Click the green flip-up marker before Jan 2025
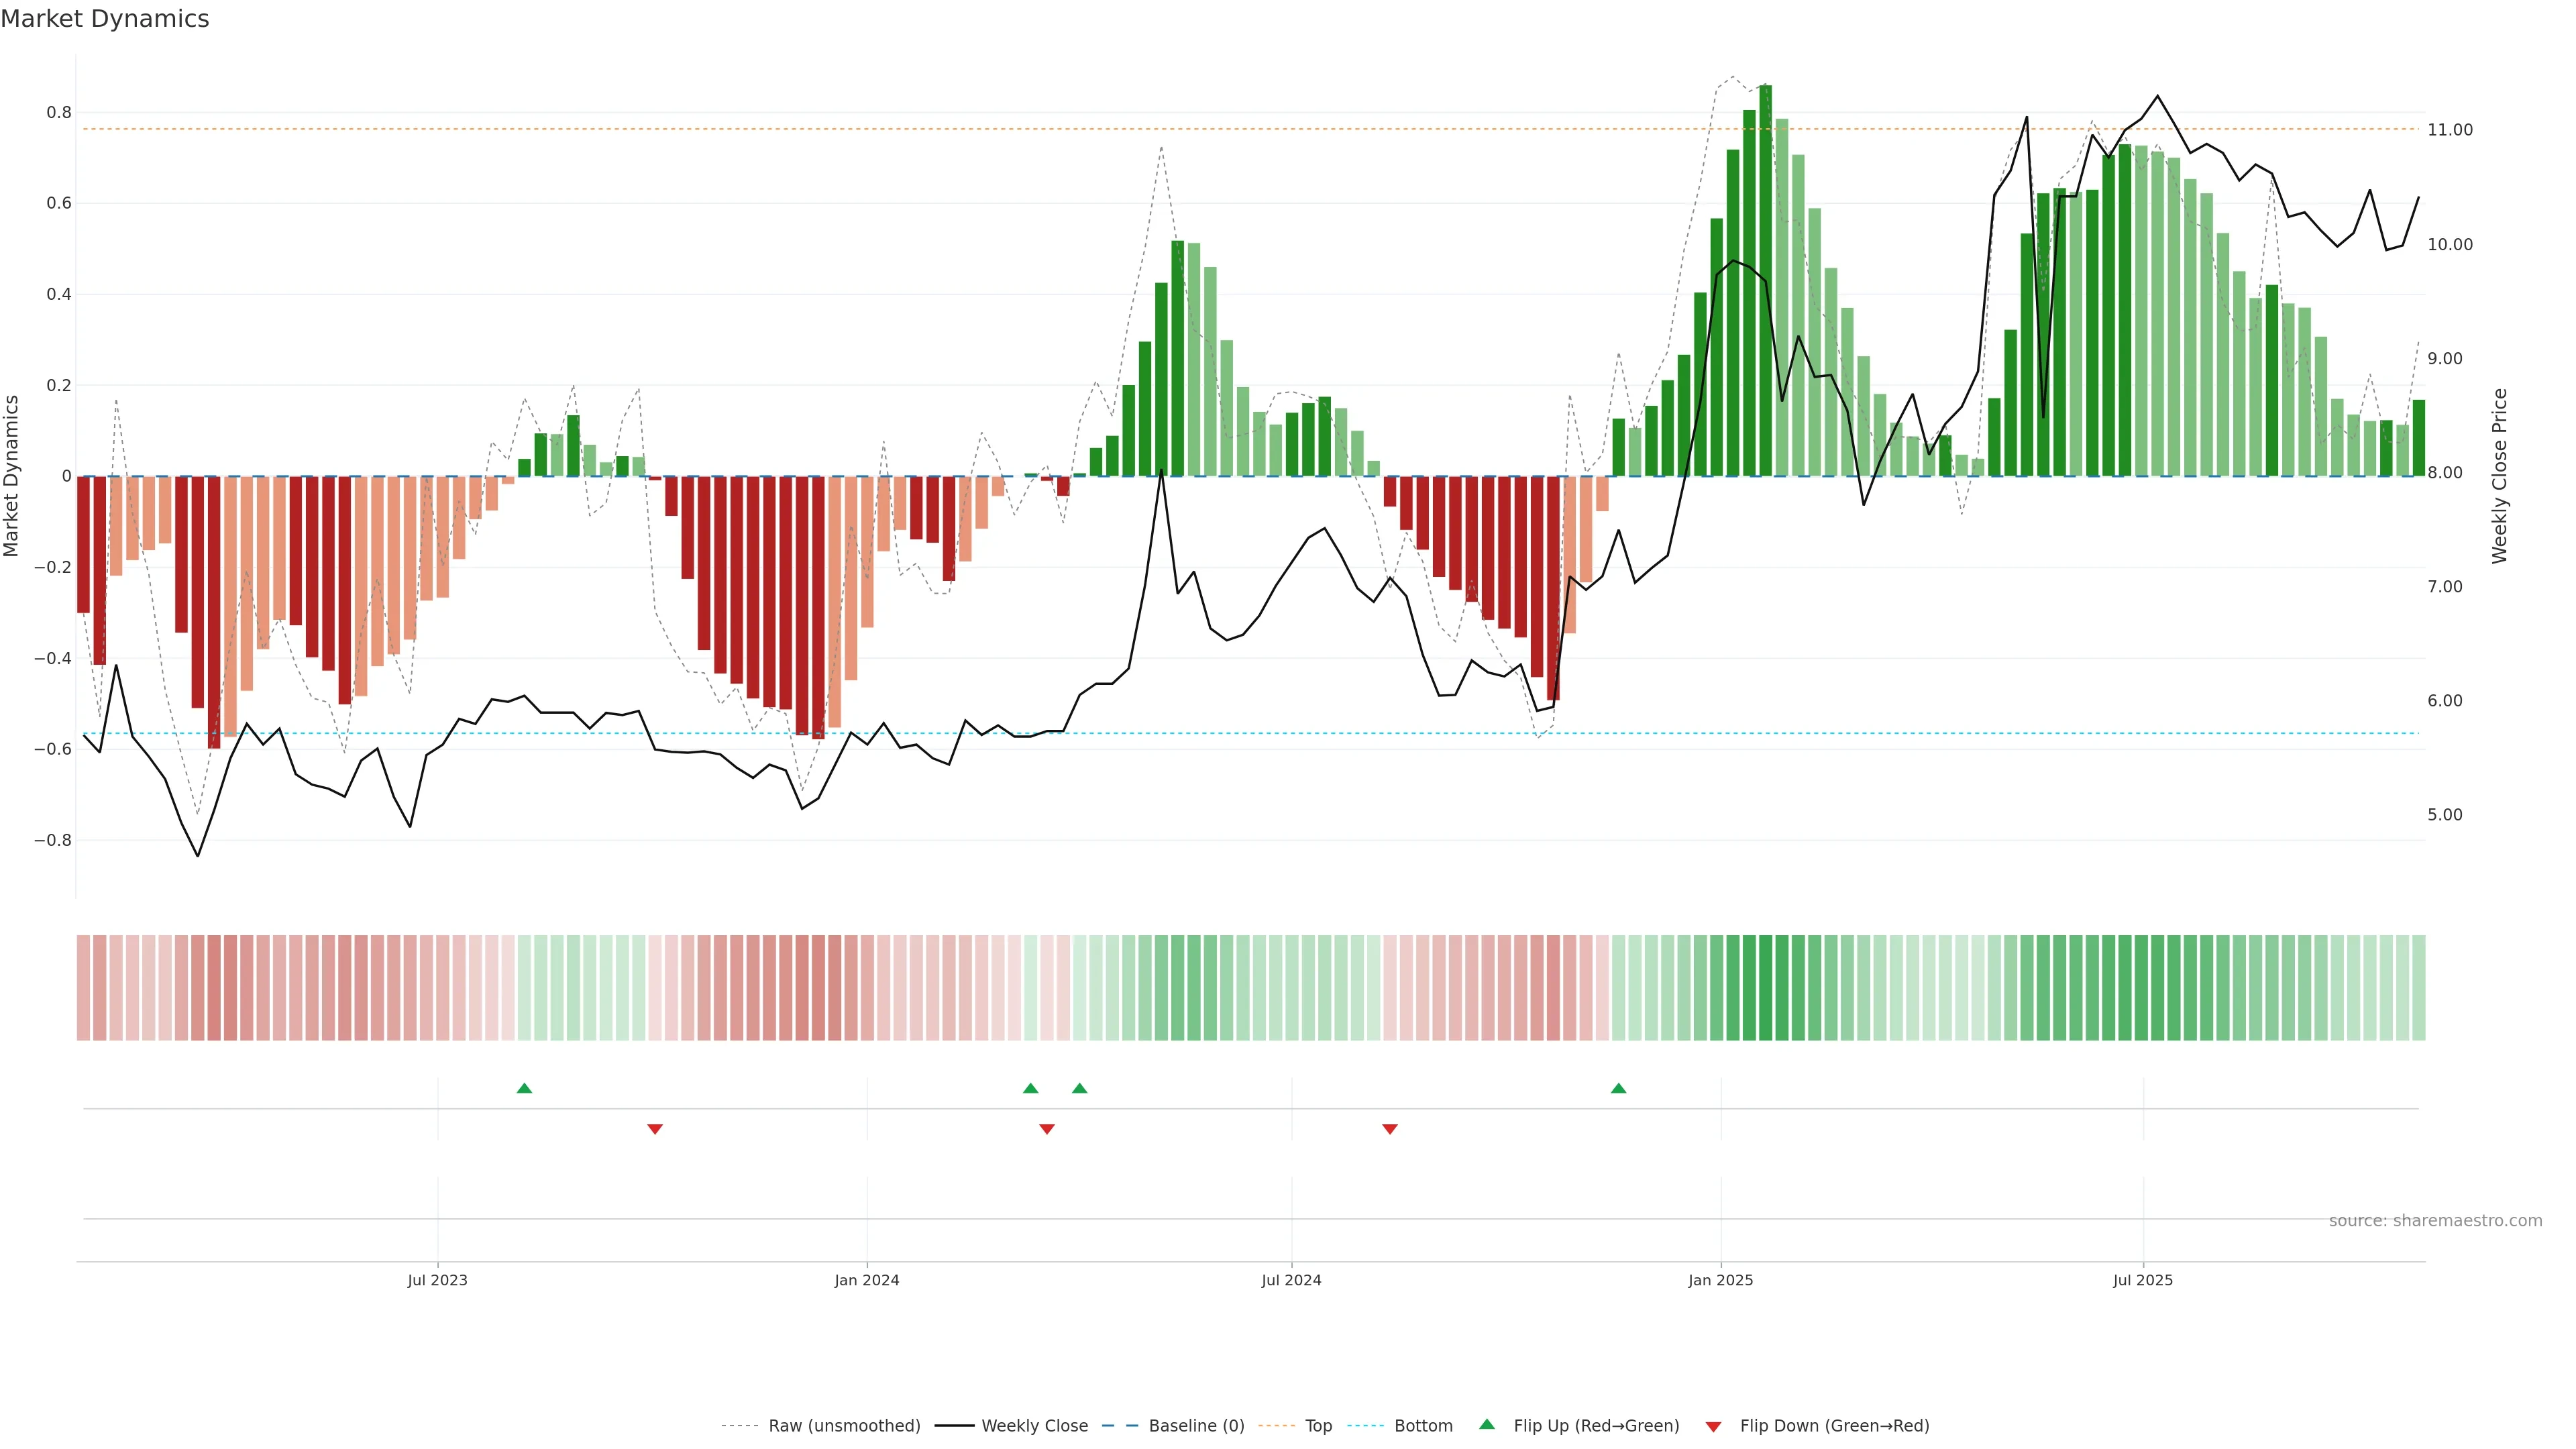 click(x=1618, y=1088)
